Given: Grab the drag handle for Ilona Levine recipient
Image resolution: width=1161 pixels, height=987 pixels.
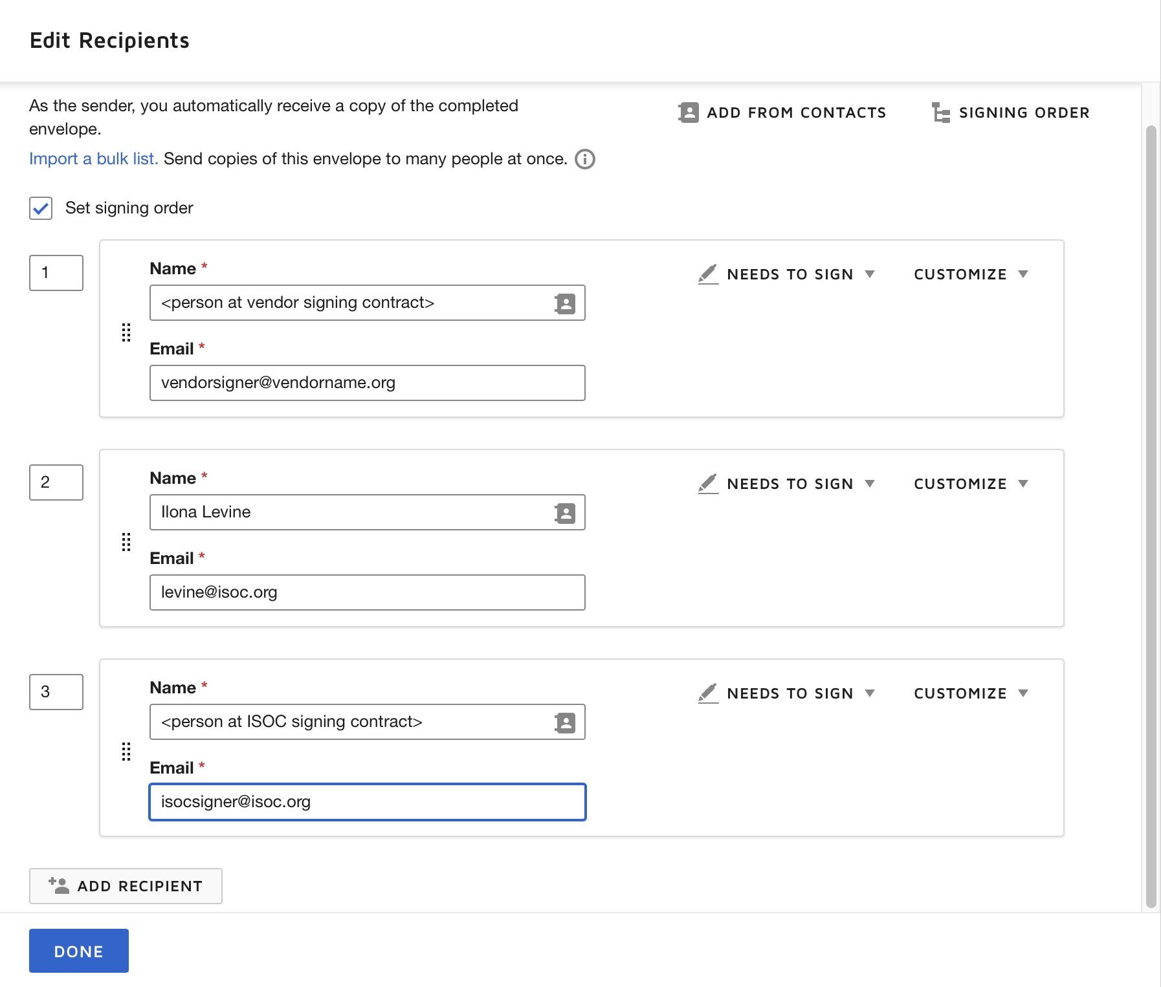Looking at the screenshot, I should [x=126, y=542].
